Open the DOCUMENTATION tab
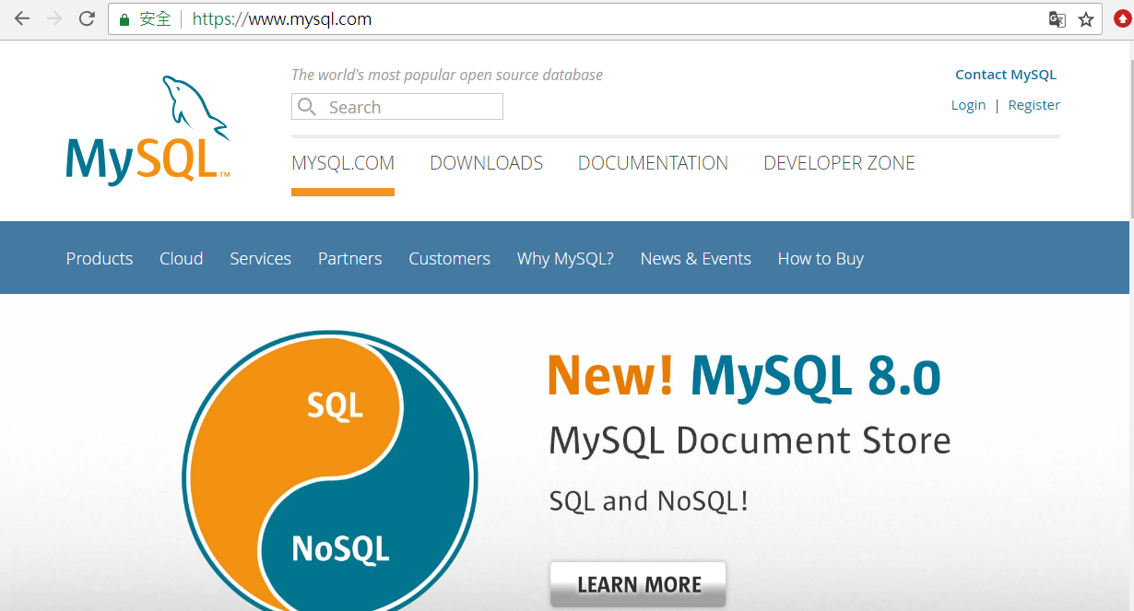1134x611 pixels. click(653, 163)
